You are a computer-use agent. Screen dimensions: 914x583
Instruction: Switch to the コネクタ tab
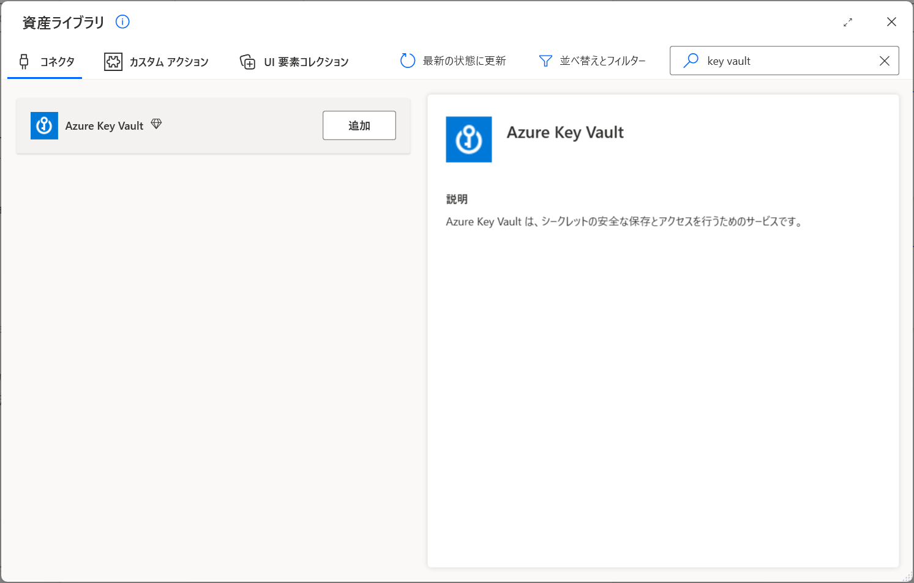pyautogui.click(x=45, y=62)
